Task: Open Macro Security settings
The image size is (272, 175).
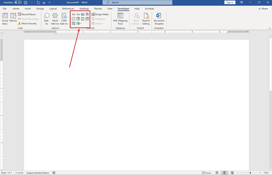Action: pos(27,24)
